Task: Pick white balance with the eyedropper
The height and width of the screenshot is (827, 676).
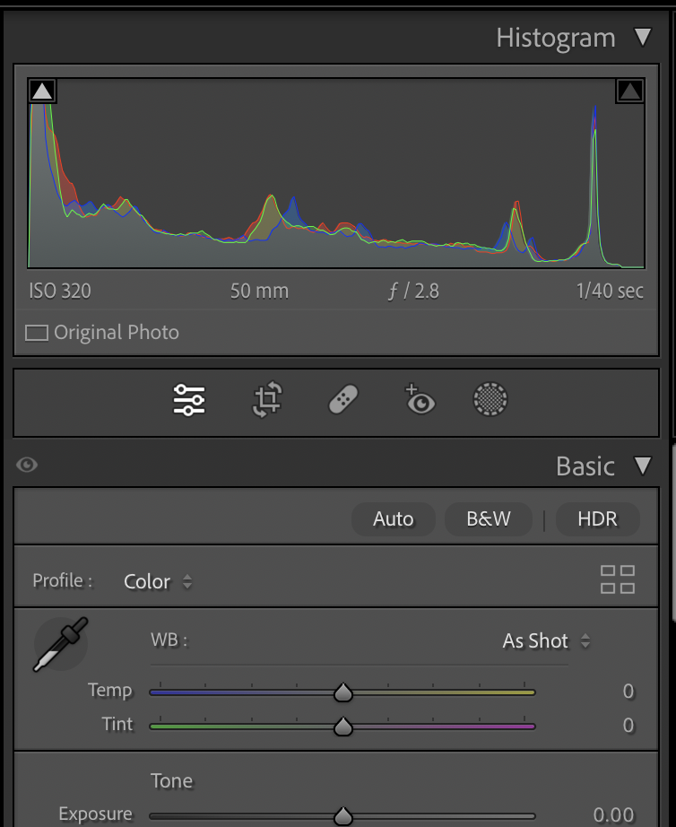Action: [x=59, y=643]
